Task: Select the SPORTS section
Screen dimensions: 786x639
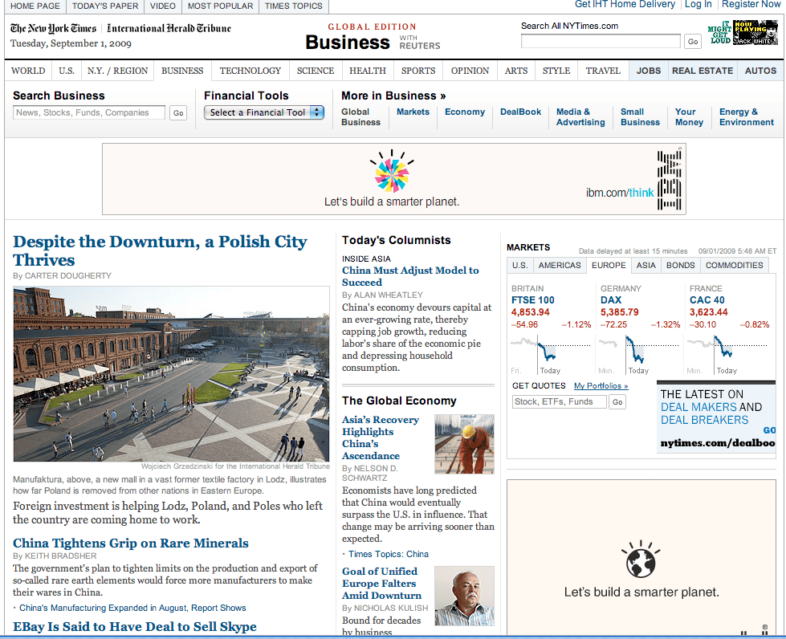Action: pyautogui.click(x=418, y=71)
